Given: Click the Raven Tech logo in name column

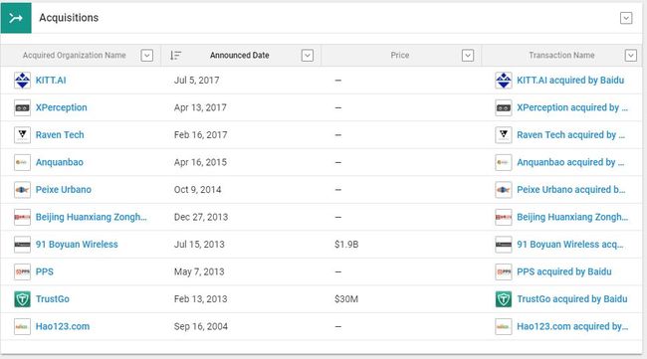Looking at the screenshot, I should (22, 135).
